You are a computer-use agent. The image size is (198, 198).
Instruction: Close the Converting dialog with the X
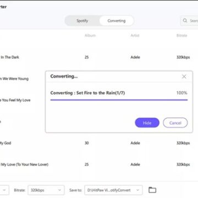pos(184,76)
